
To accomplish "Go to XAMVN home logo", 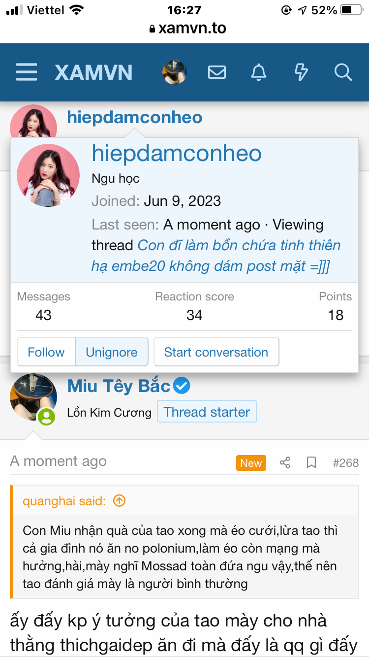I will click(93, 73).
